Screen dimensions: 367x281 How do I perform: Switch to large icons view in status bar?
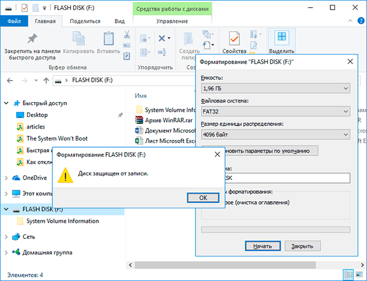359,274
